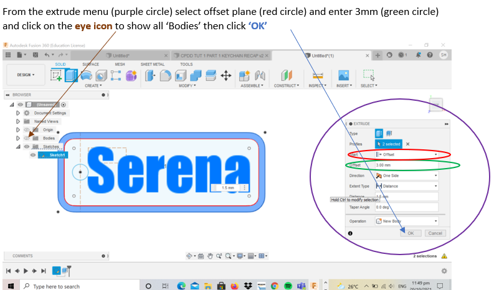
Task: Select the Split Body tool icon
Action: point(211,76)
